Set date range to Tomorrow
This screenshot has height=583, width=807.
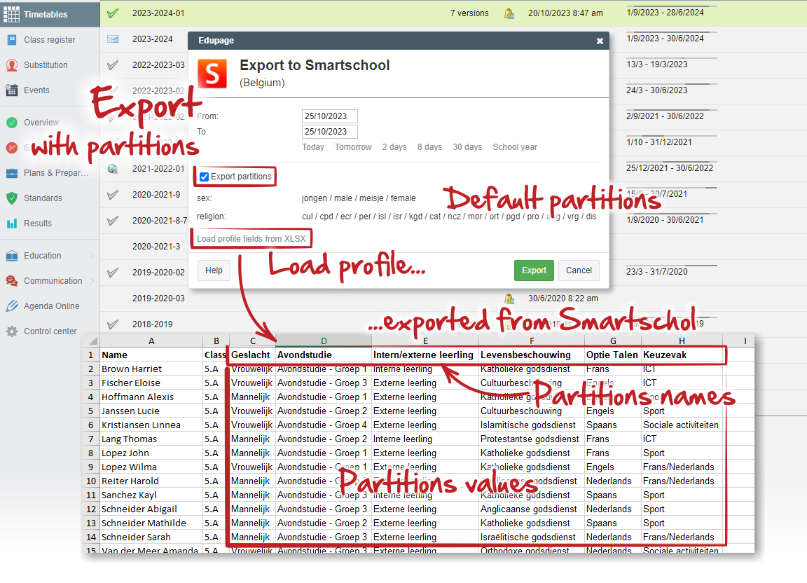[353, 147]
